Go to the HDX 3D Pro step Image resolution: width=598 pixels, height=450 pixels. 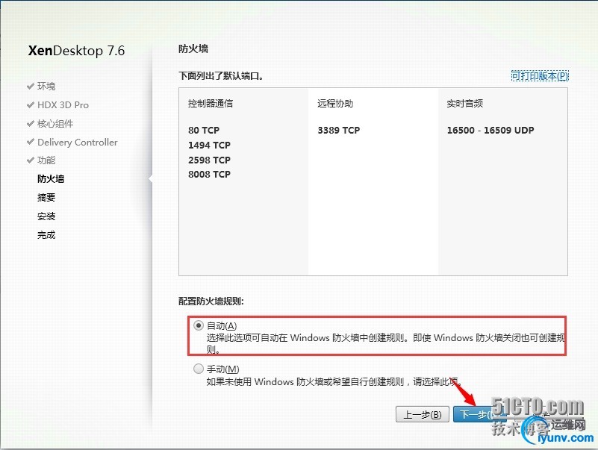tap(63, 105)
